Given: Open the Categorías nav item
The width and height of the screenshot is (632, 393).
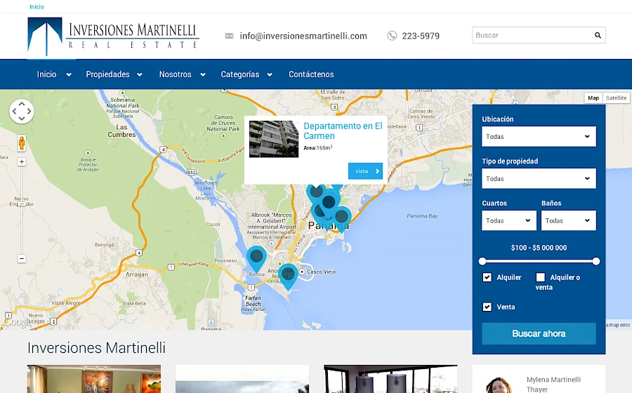Looking at the screenshot, I should click(240, 74).
